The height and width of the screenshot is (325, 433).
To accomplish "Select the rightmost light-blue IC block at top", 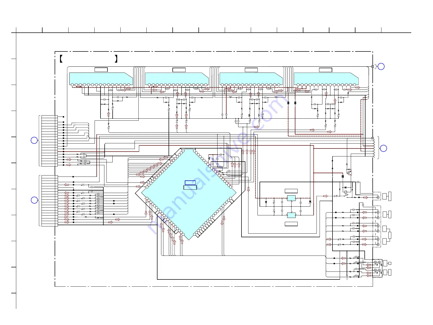I will click(x=326, y=79).
